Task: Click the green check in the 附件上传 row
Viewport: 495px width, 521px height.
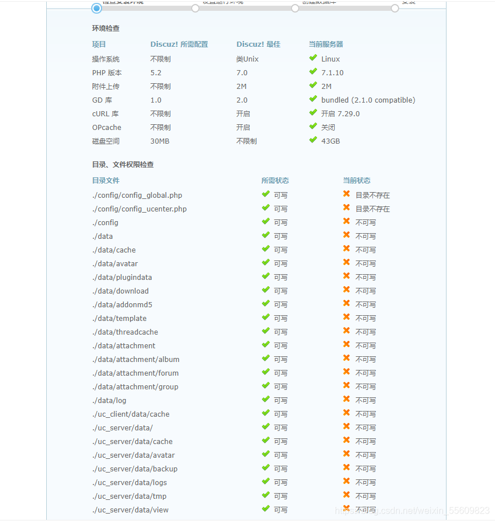Action: tap(313, 85)
